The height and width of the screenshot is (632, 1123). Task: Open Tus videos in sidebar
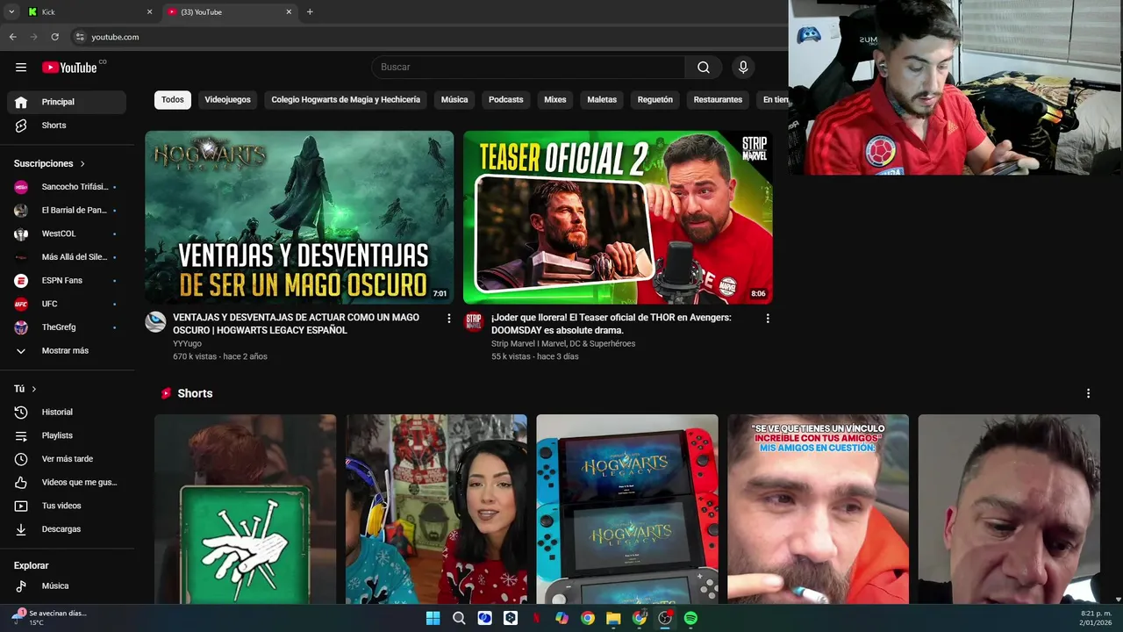[x=67, y=506]
